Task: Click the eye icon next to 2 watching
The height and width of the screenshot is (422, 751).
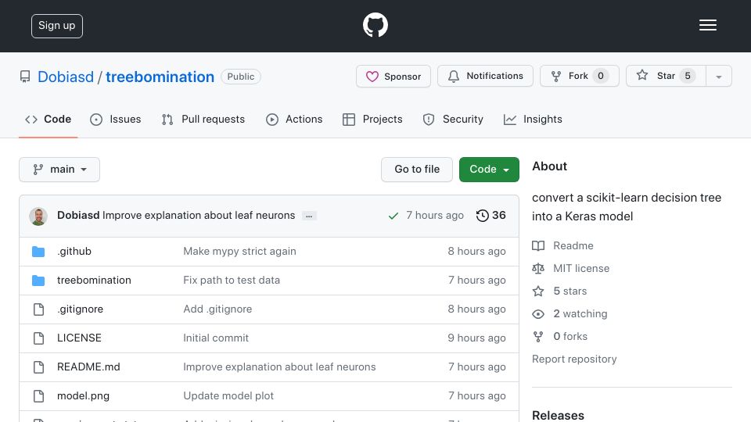Action: tap(538, 314)
